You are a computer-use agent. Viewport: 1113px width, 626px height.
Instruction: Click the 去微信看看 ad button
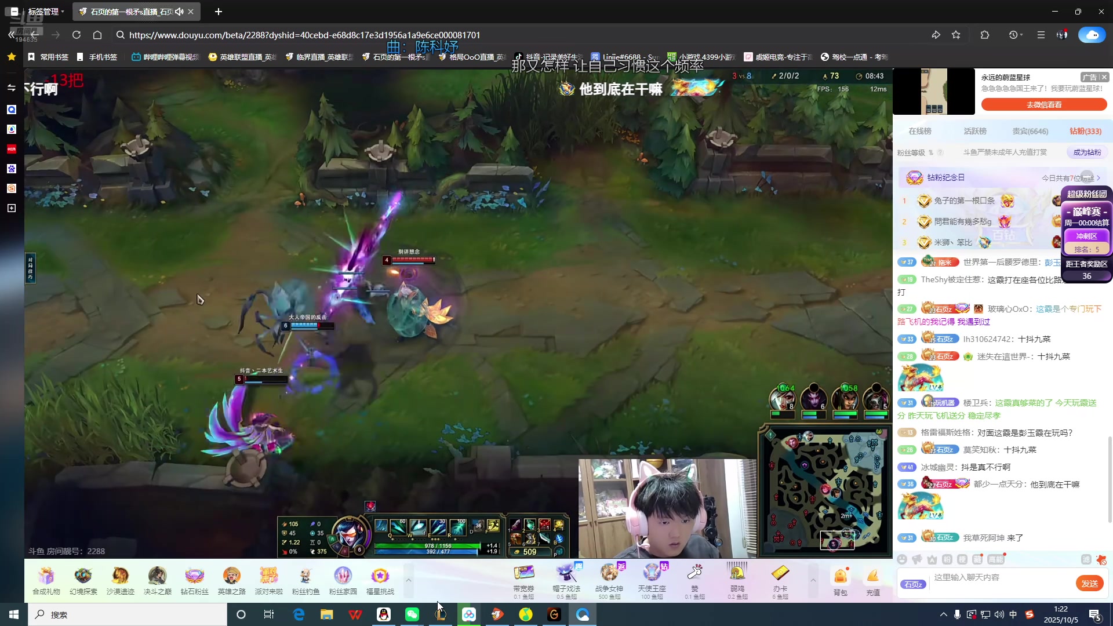(1044, 105)
